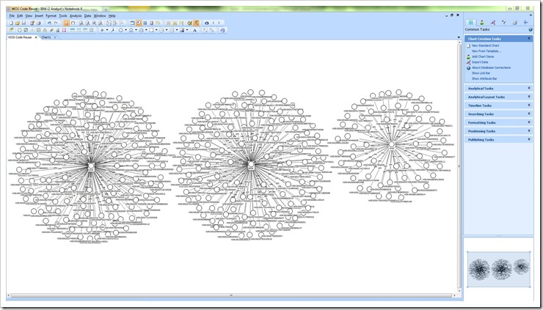This screenshot has height=310, width=543.
Task: Click the first magnifier zoom icon
Action: click(81, 23)
